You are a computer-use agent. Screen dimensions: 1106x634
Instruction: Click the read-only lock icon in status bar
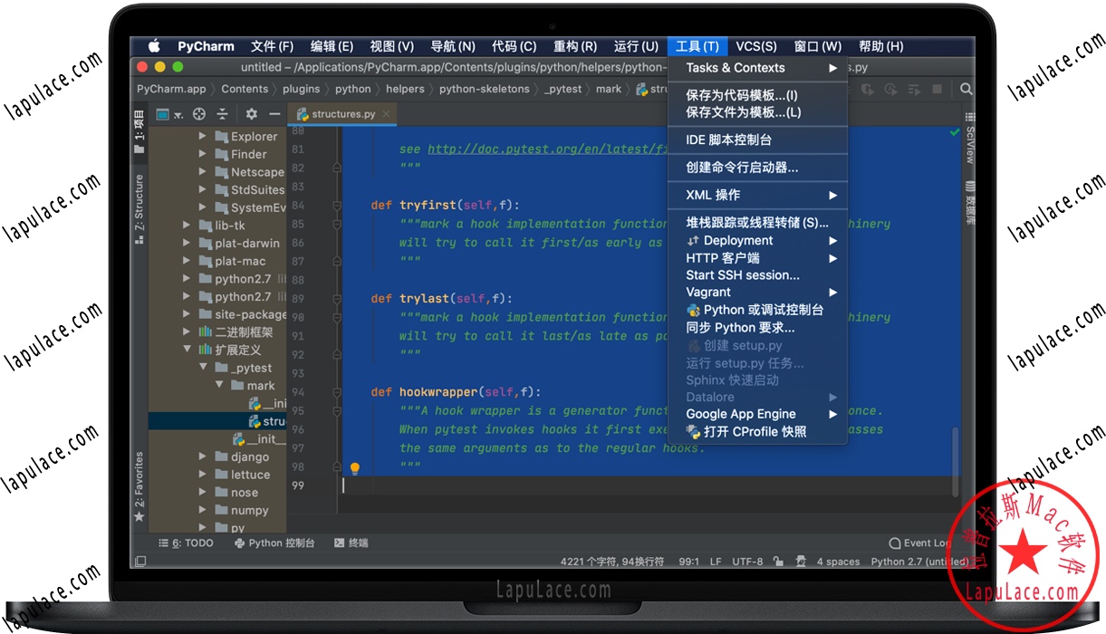[x=780, y=562]
